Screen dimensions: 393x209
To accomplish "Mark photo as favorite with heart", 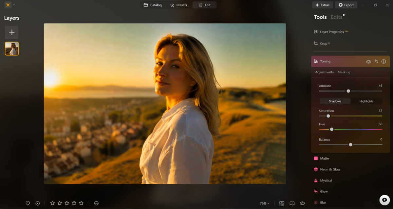I will [x=28, y=203].
